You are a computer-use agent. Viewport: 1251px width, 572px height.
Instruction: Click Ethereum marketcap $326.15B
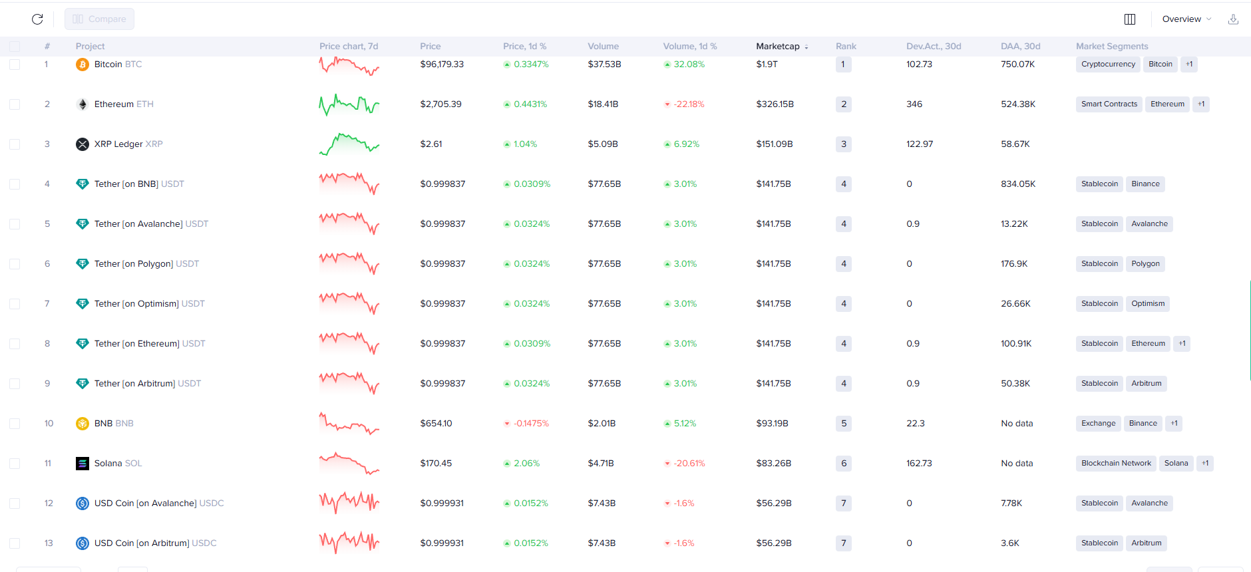click(x=775, y=104)
